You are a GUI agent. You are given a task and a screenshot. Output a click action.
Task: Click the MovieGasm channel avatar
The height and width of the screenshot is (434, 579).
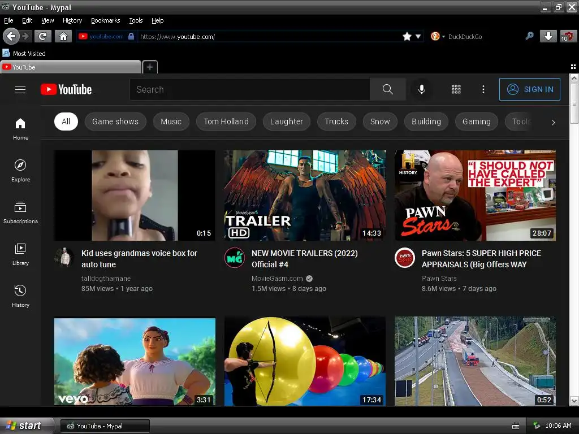tap(235, 258)
